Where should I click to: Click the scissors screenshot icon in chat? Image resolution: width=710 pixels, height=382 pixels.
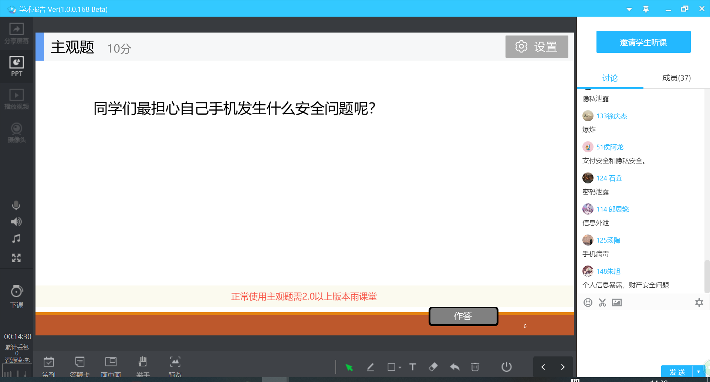click(x=602, y=302)
